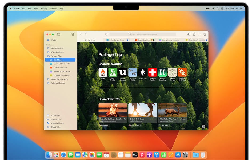This screenshot has width=252, height=160.
Task: Click the From Neil link
Action: pyautogui.click(x=104, y=126)
